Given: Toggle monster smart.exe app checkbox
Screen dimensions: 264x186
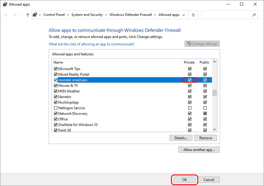Looking at the screenshot, I should (x=56, y=80).
